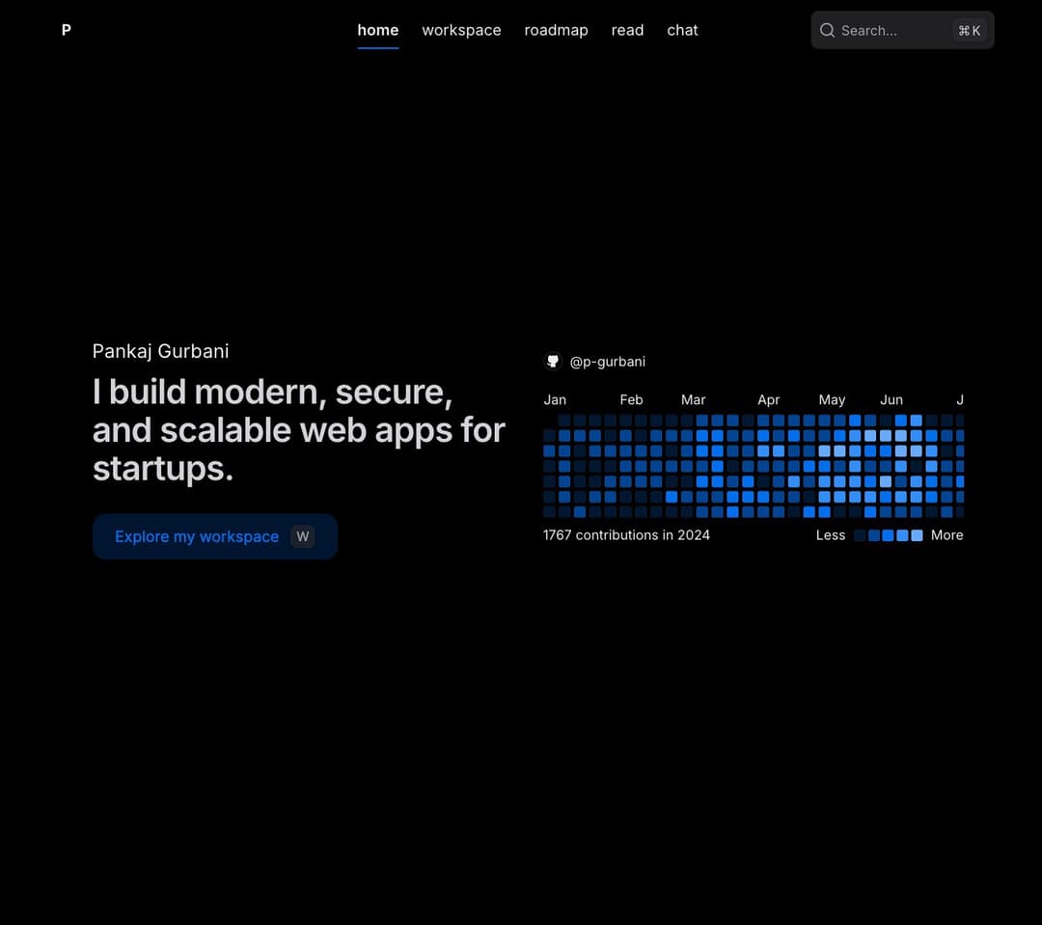
Task: Click the middle swatch of the contribution legend
Action: click(x=887, y=534)
